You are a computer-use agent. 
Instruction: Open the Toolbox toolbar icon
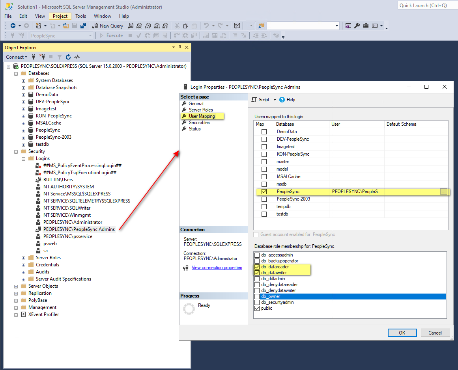coord(366,26)
